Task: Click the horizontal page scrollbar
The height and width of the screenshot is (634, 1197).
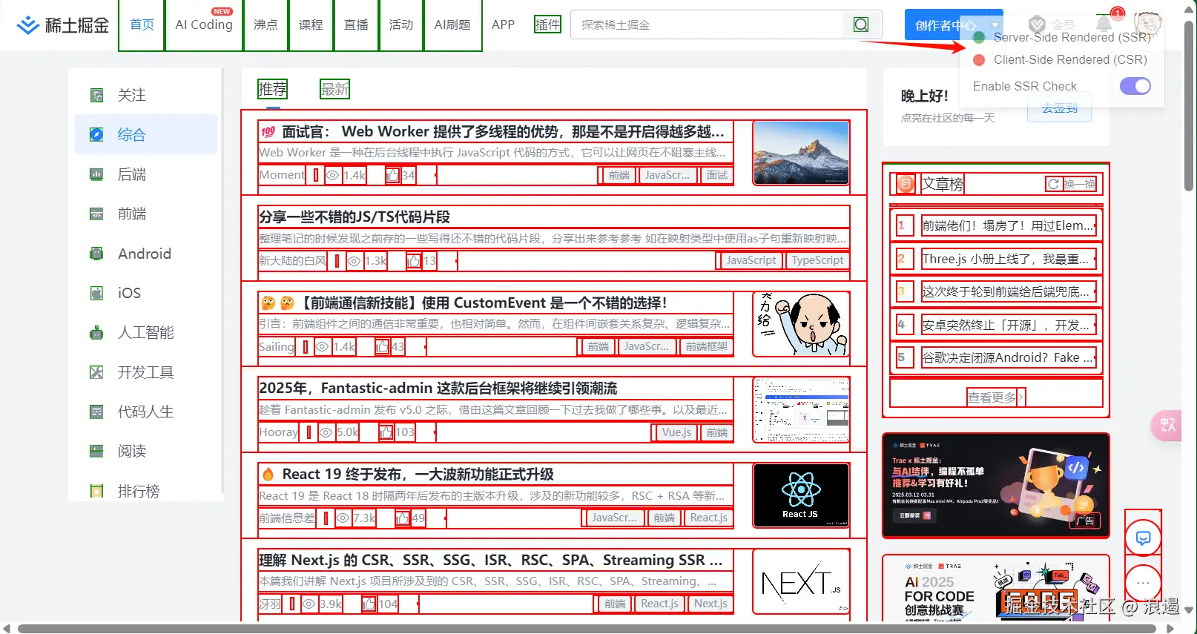Action: [586, 629]
